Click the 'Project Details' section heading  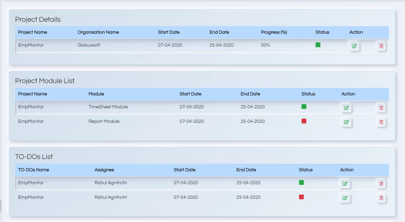(38, 20)
